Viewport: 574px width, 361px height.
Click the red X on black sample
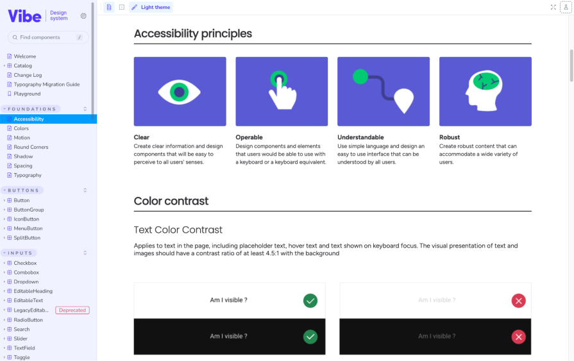pyautogui.click(x=519, y=337)
